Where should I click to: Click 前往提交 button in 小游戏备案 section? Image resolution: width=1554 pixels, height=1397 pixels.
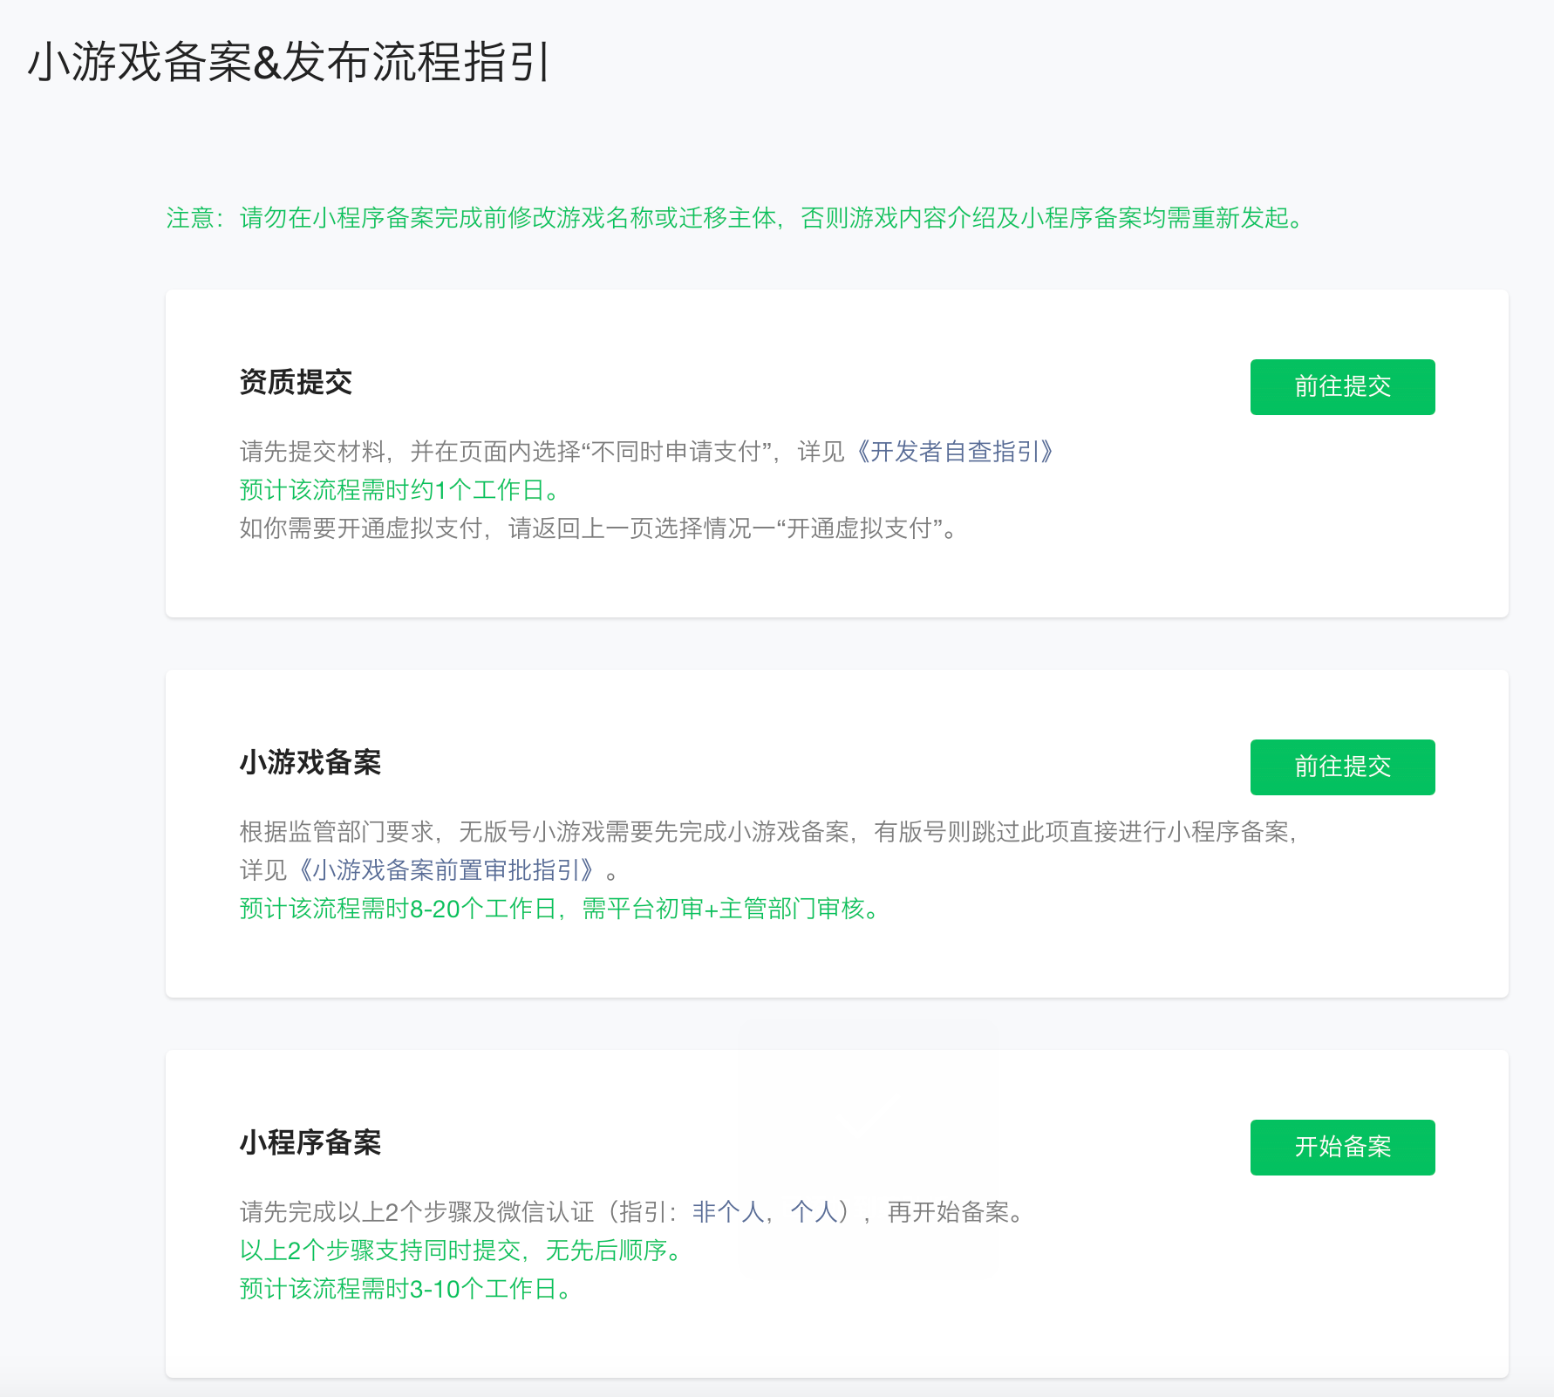[1341, 767]
